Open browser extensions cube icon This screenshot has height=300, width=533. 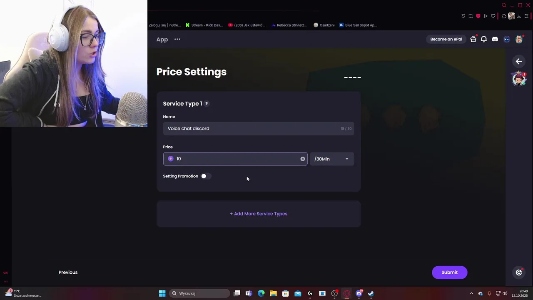[x=504, y=16]
